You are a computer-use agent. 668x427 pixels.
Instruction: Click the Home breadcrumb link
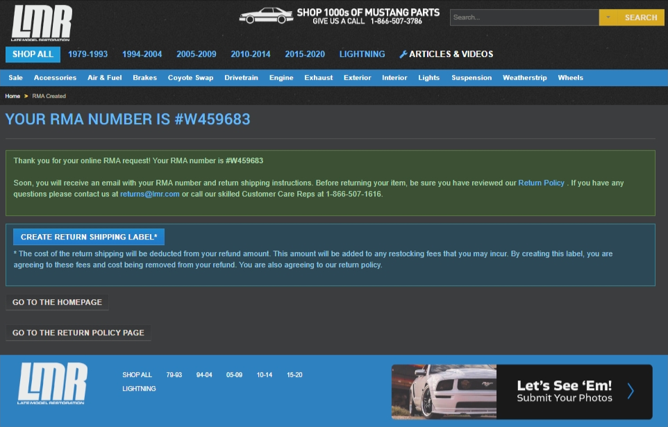(12, 96)
